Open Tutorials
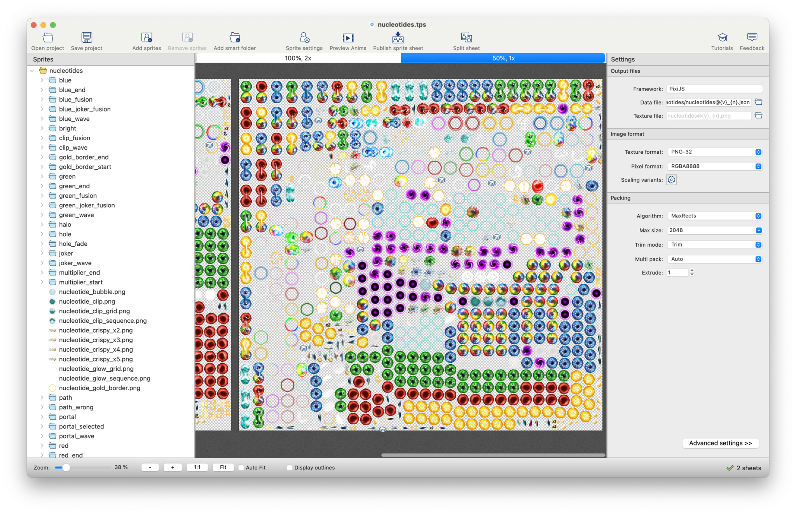This screenshot has height=513, width=796. [722, 41]
